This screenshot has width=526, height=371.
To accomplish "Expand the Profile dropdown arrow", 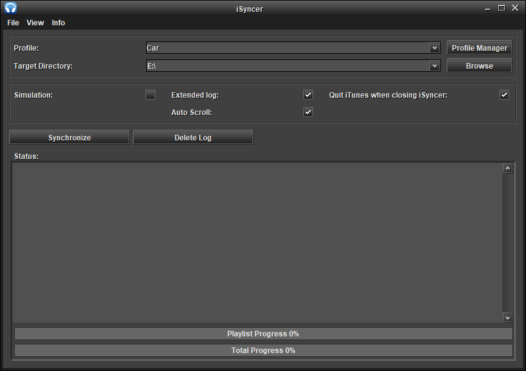I will pos(434,48).
